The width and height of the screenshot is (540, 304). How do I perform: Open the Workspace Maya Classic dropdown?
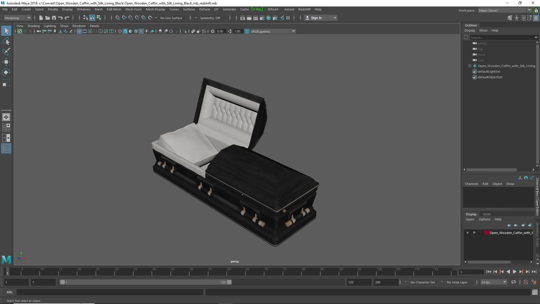505,10
